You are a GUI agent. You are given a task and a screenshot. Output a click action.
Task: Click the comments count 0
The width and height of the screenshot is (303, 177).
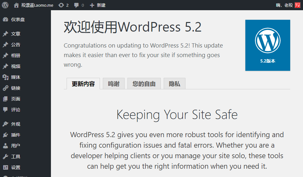pos(83,5)
